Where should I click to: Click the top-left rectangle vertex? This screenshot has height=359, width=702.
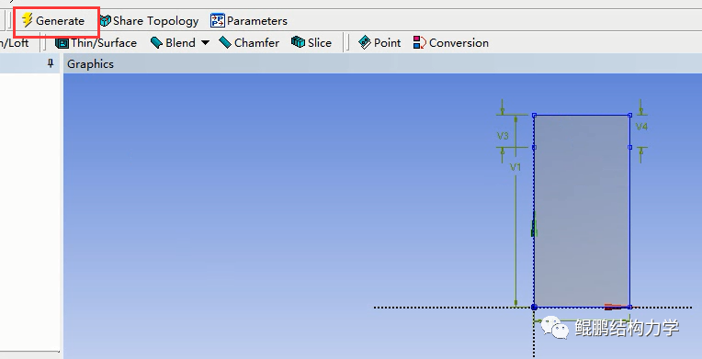(534, 115)
